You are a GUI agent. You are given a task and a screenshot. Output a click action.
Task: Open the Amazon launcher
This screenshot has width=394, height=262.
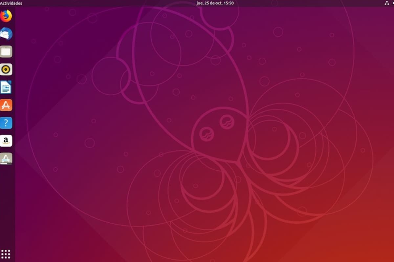(x=7, y=140)
